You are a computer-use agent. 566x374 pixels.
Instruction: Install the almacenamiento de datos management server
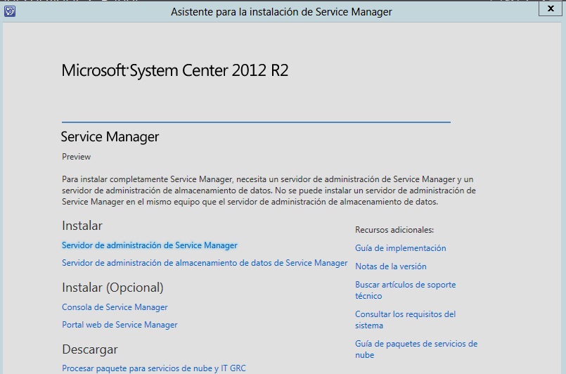[x=205, y=263]
